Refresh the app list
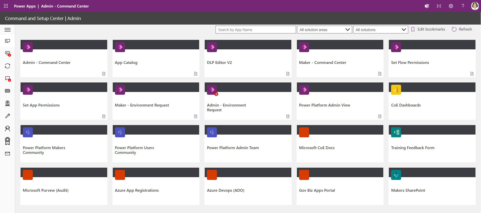Viewport: 481px width, 213px height. tap(462, 29)
